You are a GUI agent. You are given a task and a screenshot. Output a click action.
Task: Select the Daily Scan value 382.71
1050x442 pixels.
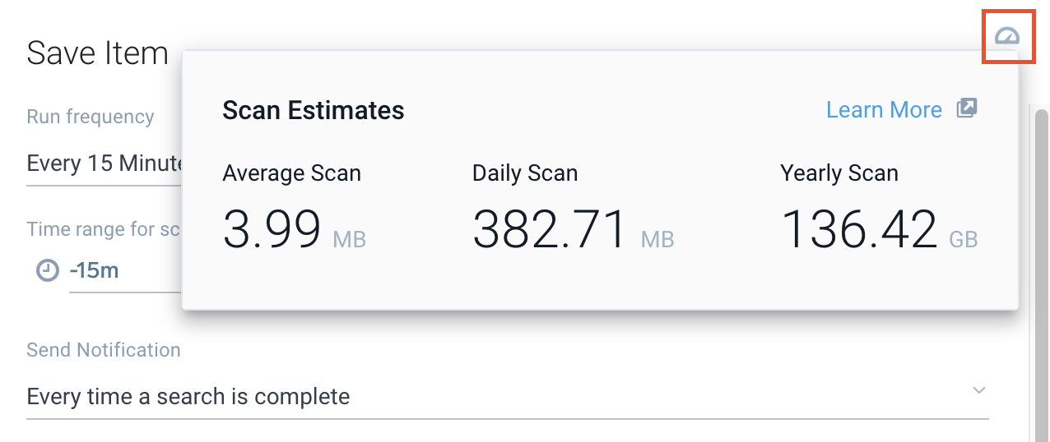550,229
